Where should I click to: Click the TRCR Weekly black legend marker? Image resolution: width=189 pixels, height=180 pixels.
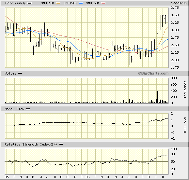click(x=30, y=3)
